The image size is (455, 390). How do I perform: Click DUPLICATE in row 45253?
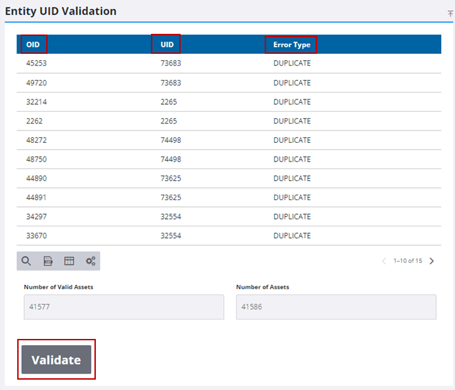pyautogui.click(x=292, y=63)
